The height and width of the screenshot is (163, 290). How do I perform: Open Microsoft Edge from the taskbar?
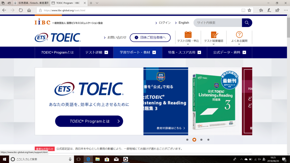(x=88, y=159)
